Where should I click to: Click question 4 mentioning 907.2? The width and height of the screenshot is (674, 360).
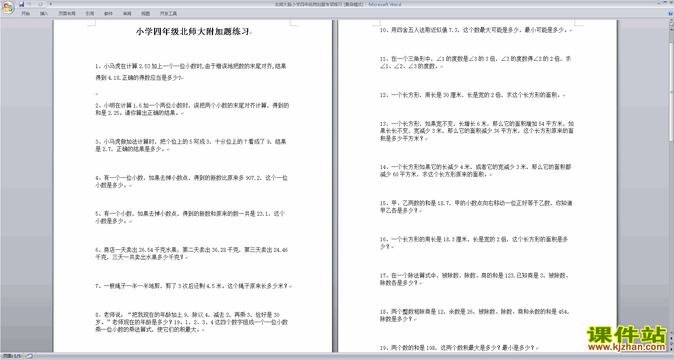tap(192, 182)
